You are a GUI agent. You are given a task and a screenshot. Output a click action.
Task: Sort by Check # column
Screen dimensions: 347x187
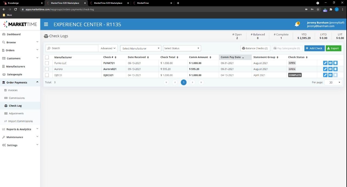coord(110,57)
